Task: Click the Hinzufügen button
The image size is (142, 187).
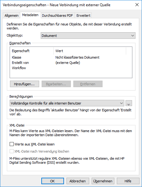Action: point(25,84)
